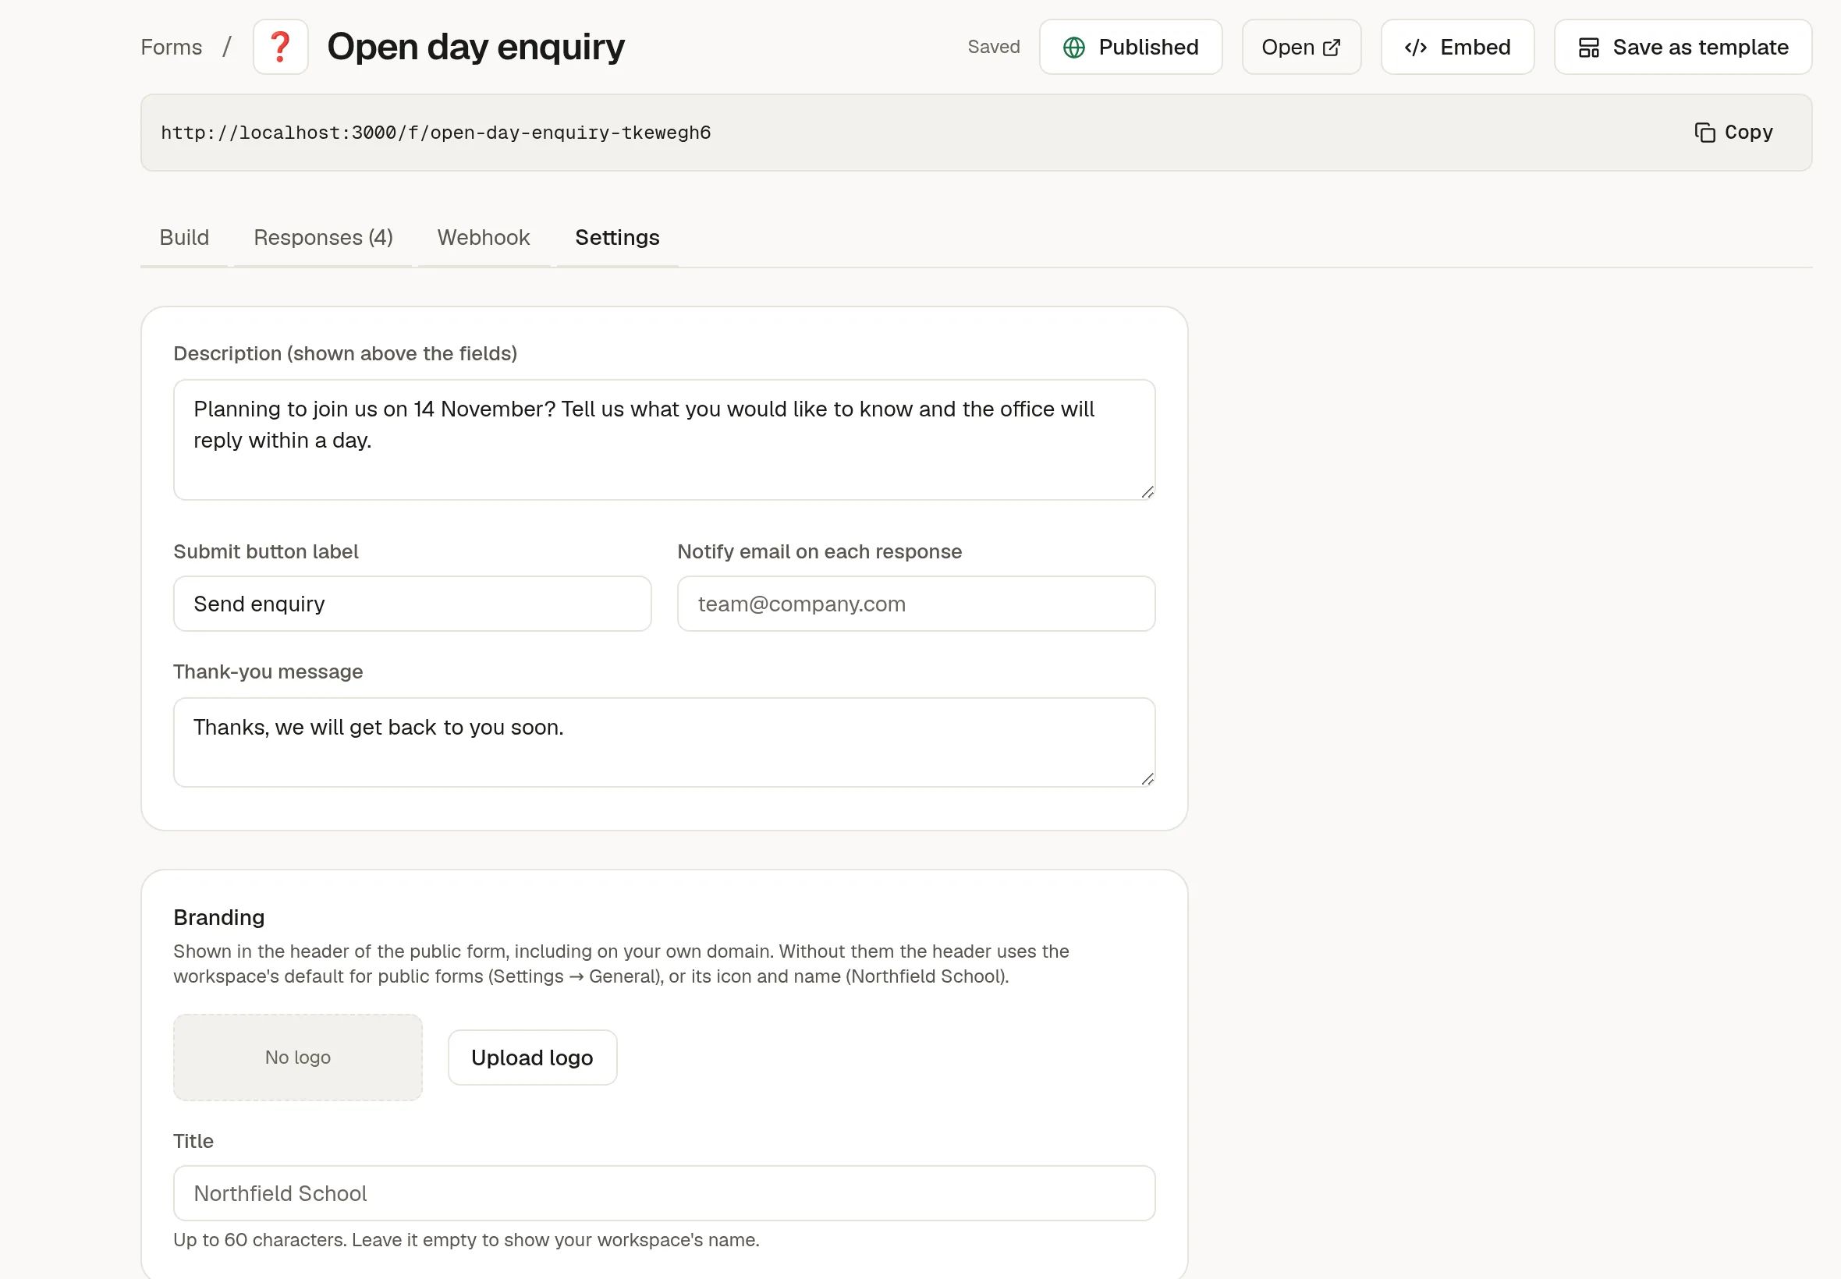Click the No logo placeholder box
The width and height of the screenshot is (1841, 1279).
pyautogui.click(x=297, y=1057)
